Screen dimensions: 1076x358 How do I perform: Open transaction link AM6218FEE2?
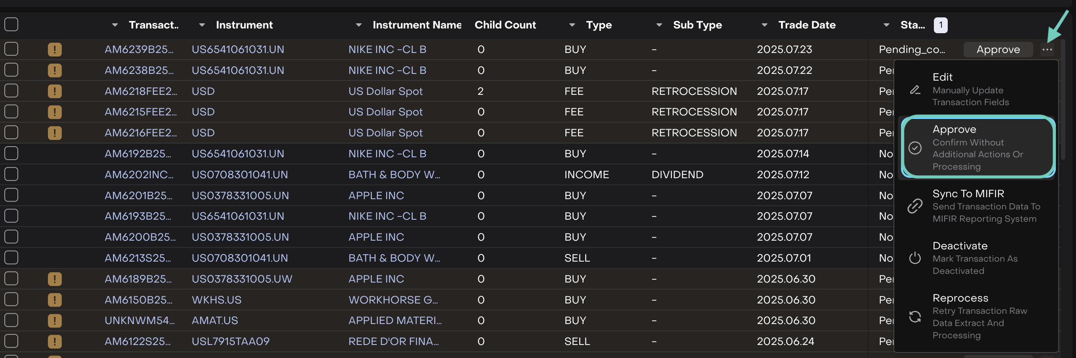[x=141, y=91]
